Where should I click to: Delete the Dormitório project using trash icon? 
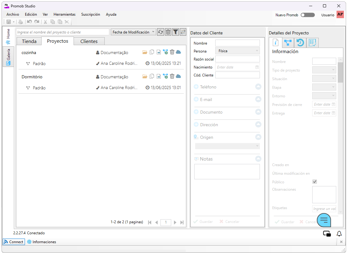[x=172, y=76]
